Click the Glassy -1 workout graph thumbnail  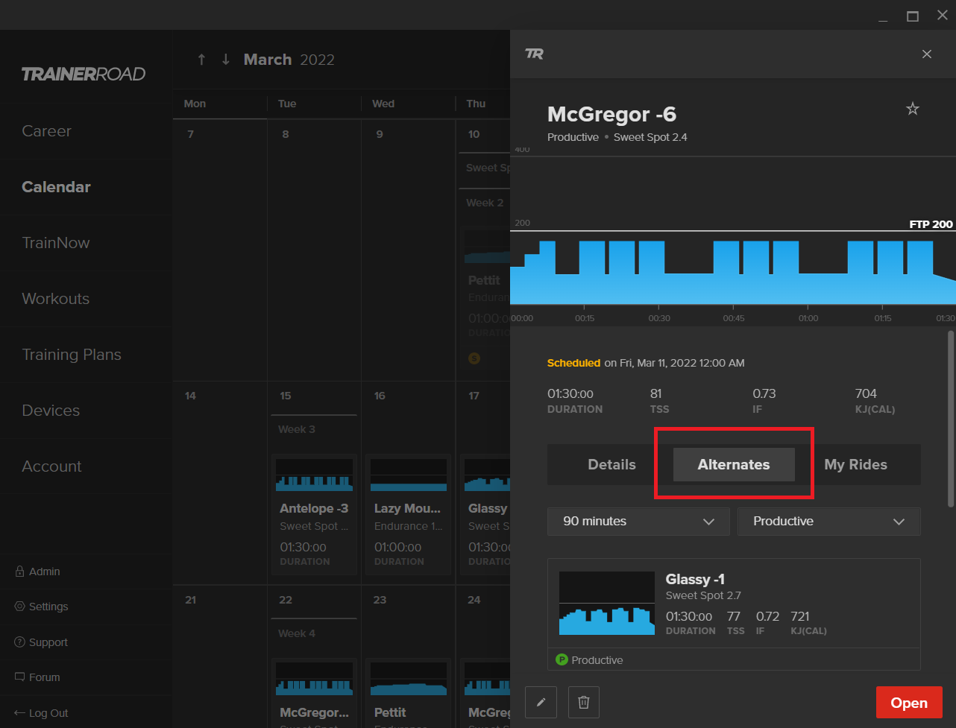607,603
